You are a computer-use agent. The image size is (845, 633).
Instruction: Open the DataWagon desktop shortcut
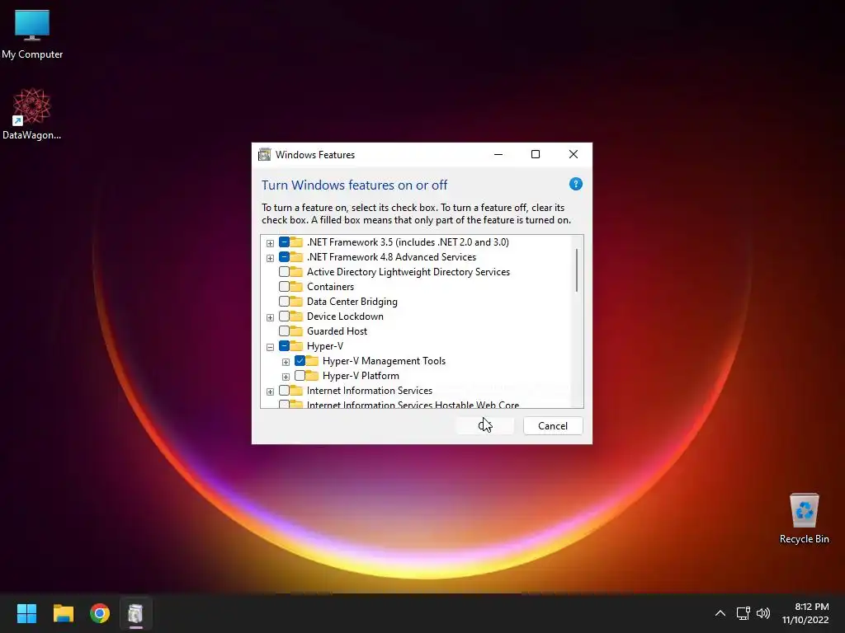pyautogui.click(x=32, y=114)
